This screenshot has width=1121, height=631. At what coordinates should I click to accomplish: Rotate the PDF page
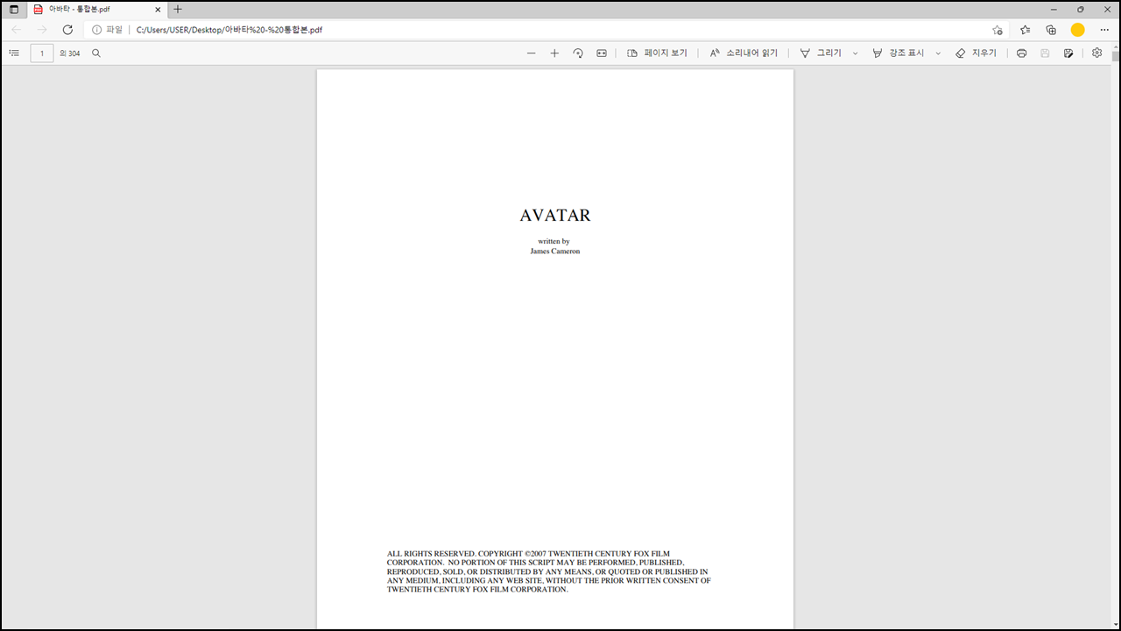[578, 53]
